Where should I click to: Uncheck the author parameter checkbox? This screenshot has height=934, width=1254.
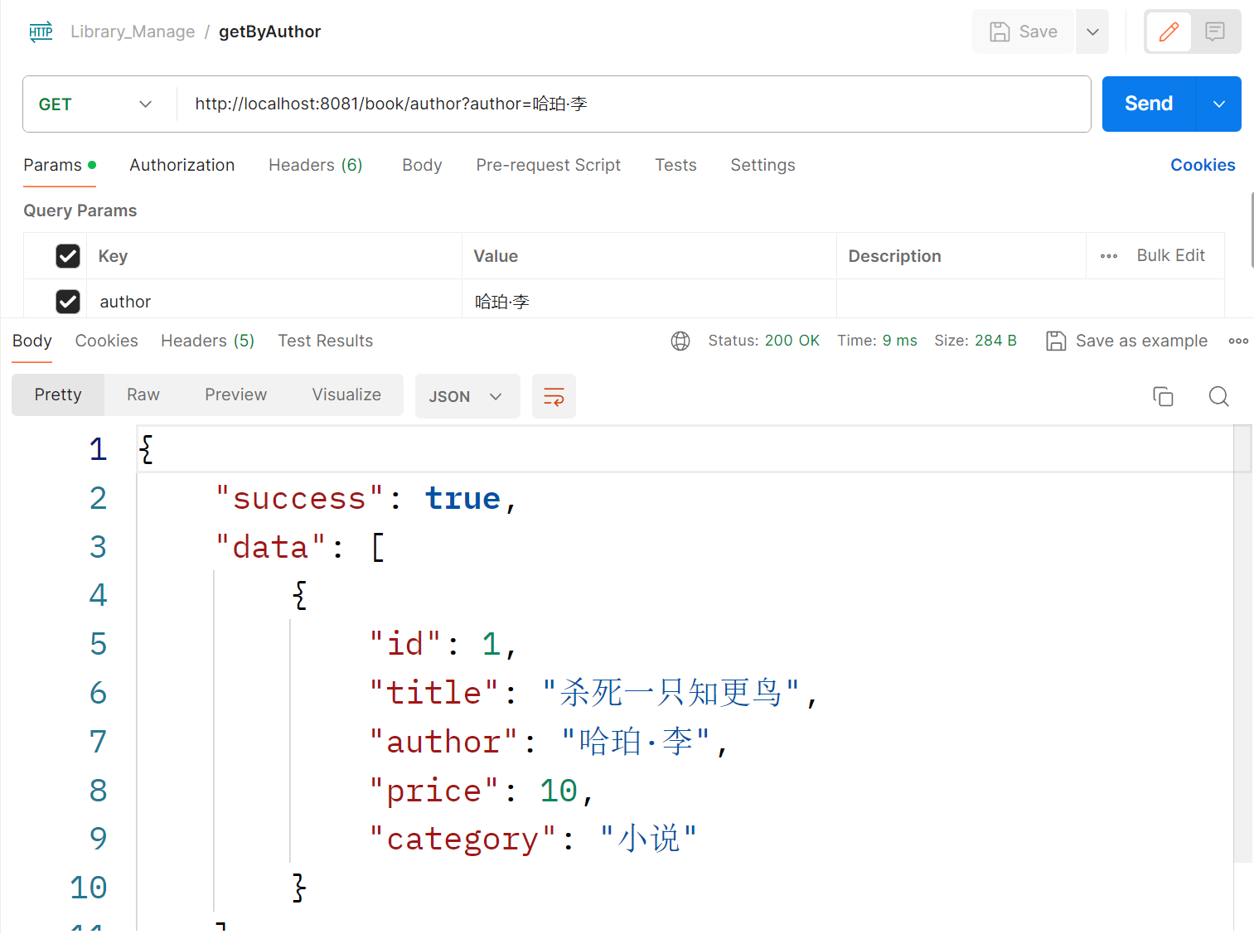click(68, 302)
